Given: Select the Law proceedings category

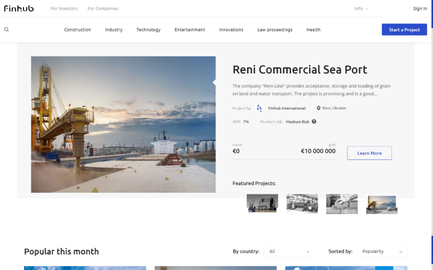Looking at the screenshot, I should coord(275,30).
